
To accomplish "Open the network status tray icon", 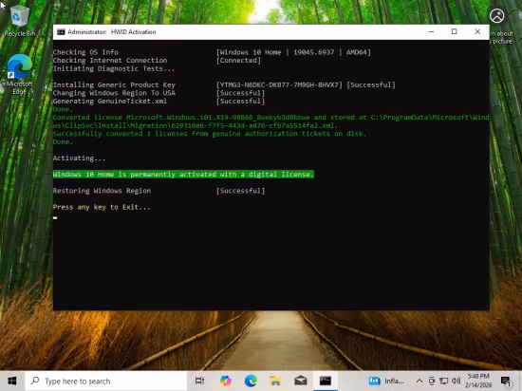I will 444,381.
